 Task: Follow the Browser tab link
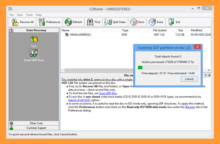click(190, 107)
